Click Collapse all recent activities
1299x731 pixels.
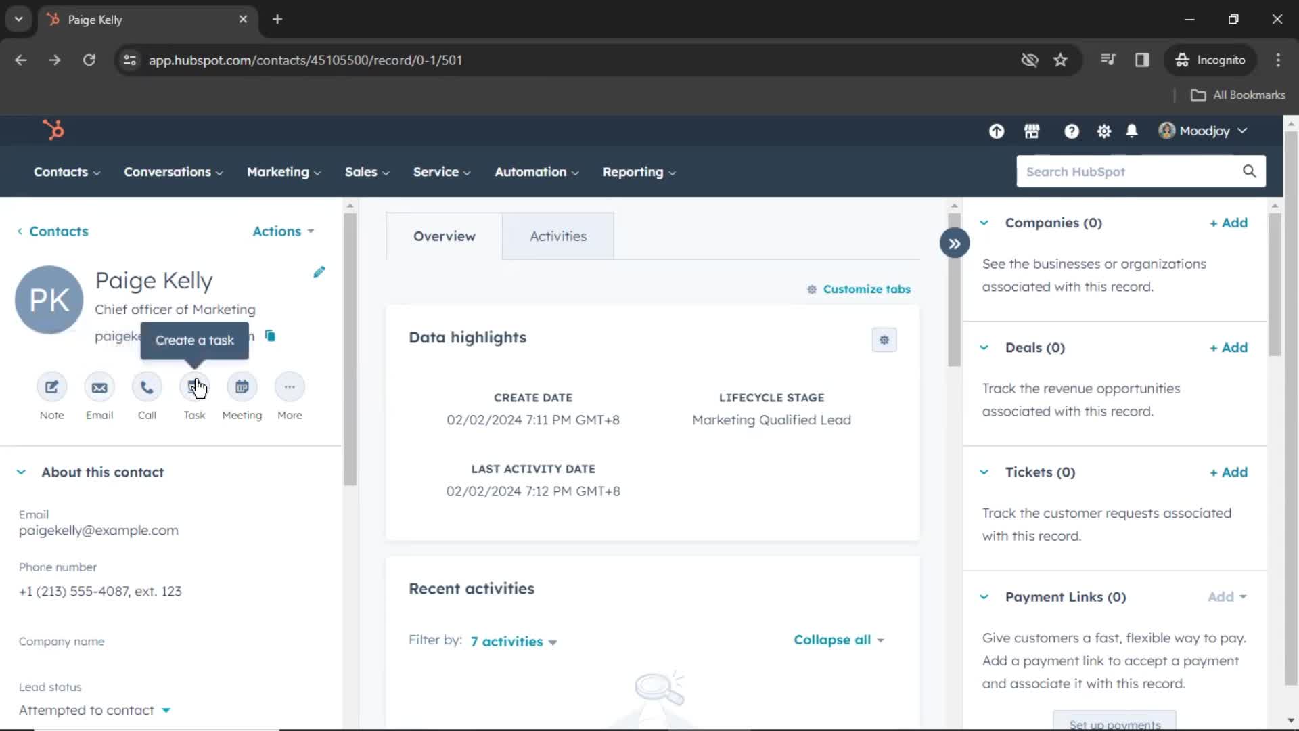(x=831, y=639)
